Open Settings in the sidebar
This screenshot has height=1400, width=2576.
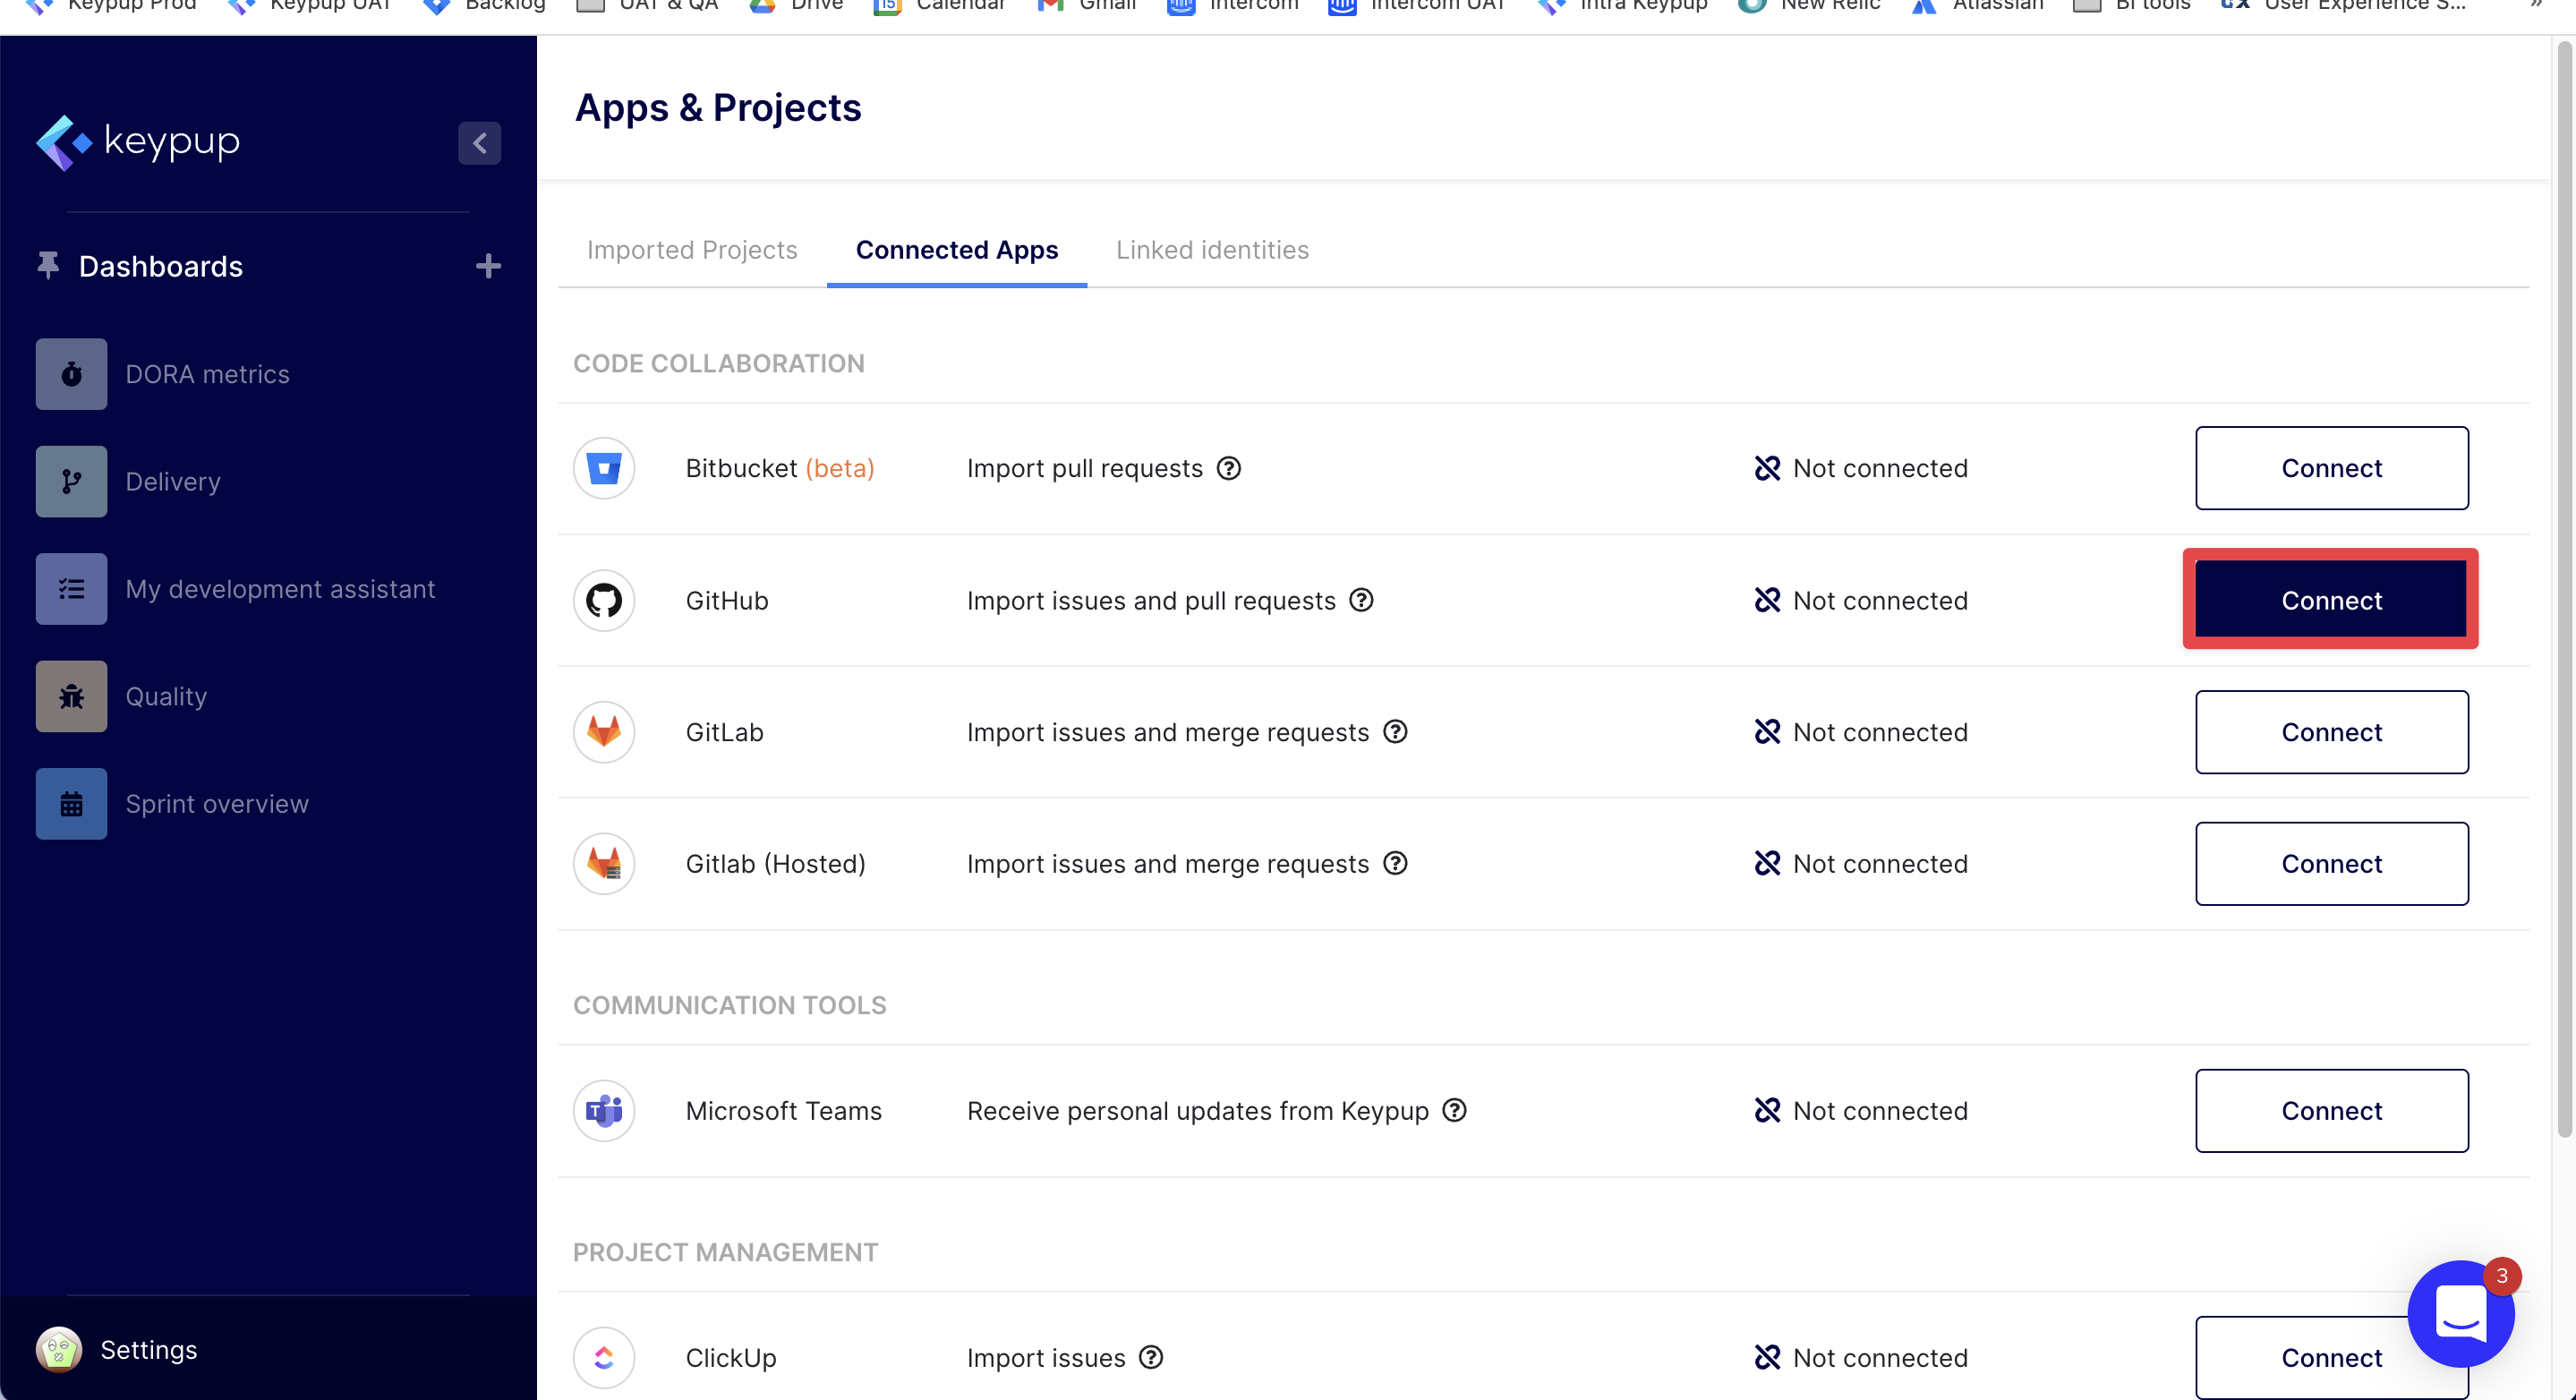pyautogui.click(x=148, y=1350)
